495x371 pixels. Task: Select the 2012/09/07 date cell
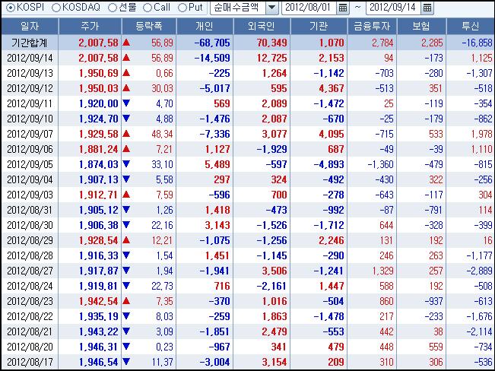30,134
